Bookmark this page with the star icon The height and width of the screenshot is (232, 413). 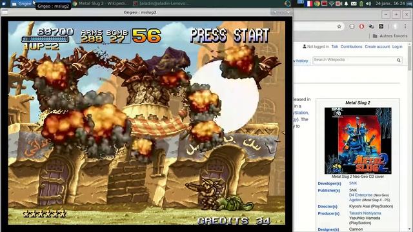339,26
